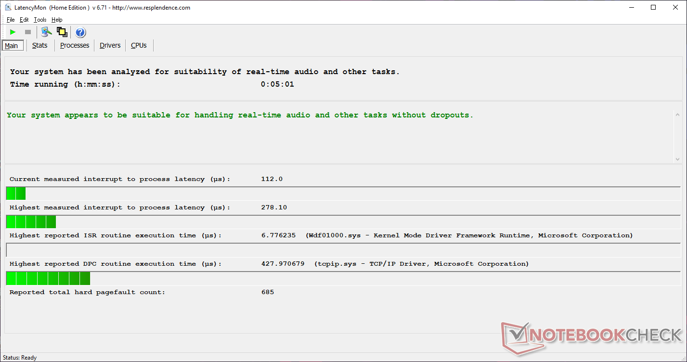The height and width of the screenshot is (362, 687).
Task: Click the 'Highest reported ISR routine' label
Action: click(116, 235)
